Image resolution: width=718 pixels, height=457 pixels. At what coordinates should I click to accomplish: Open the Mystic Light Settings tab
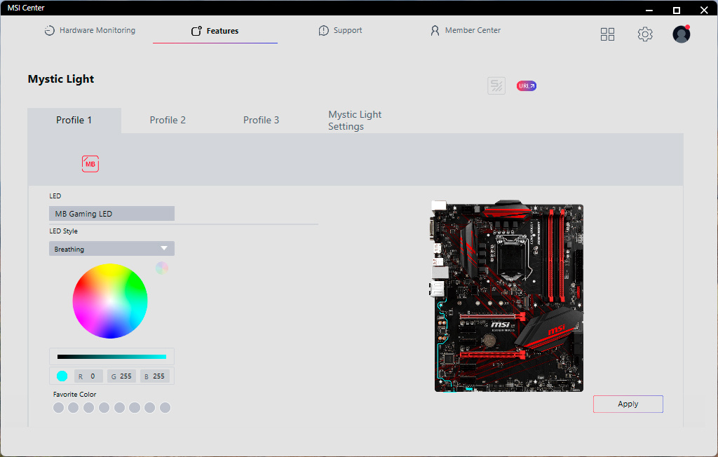coord(355,120)
